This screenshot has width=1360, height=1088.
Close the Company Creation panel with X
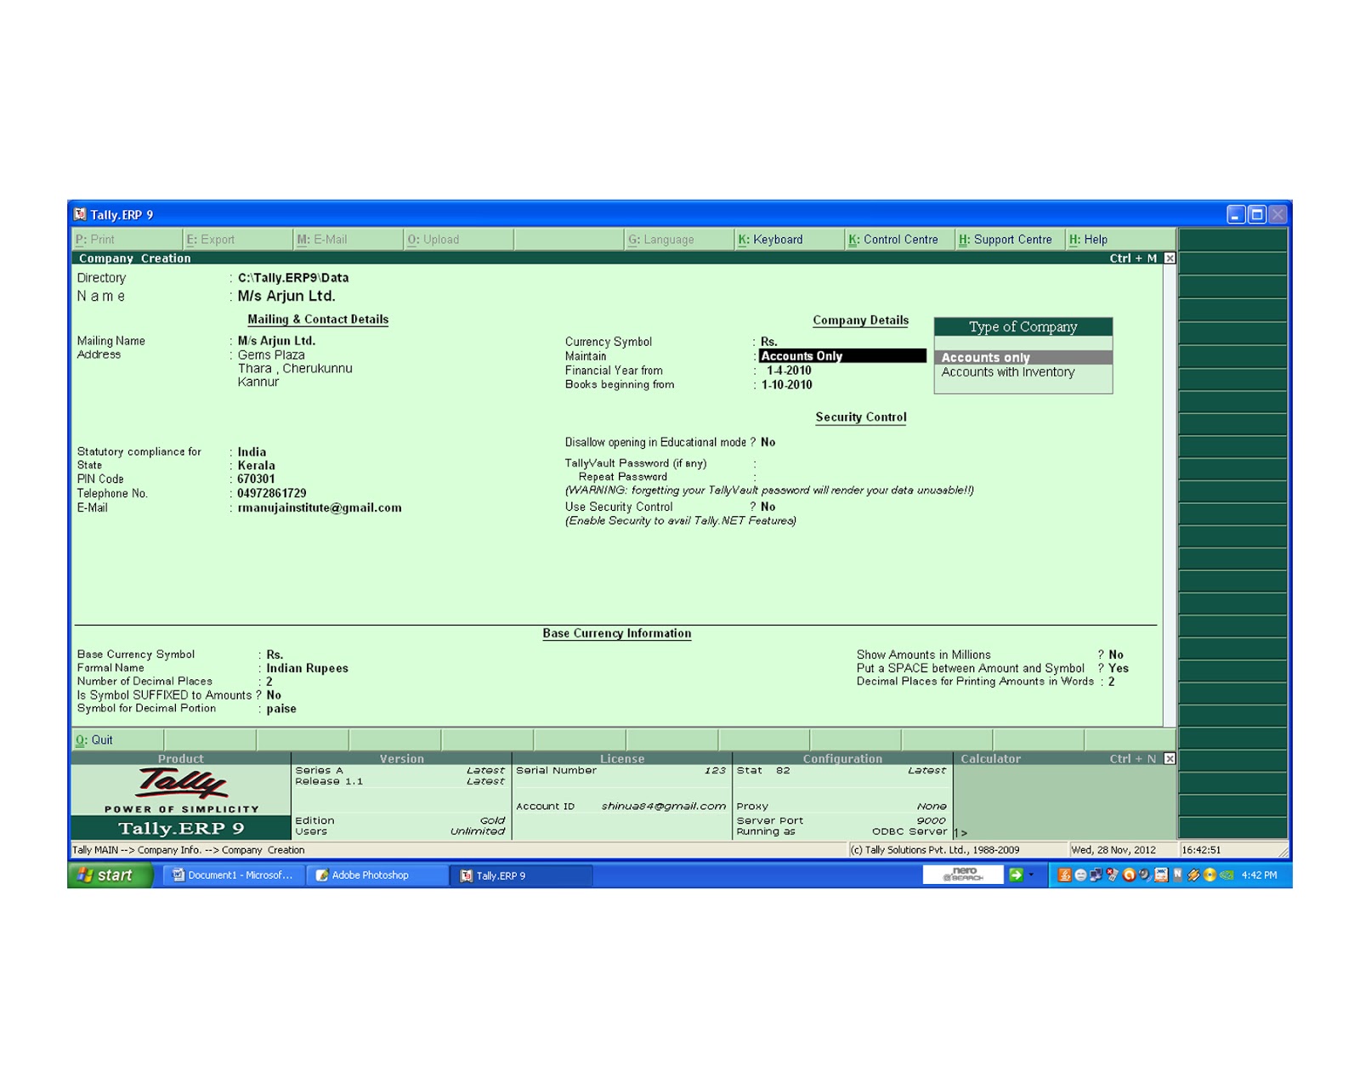click(1170, 258)
